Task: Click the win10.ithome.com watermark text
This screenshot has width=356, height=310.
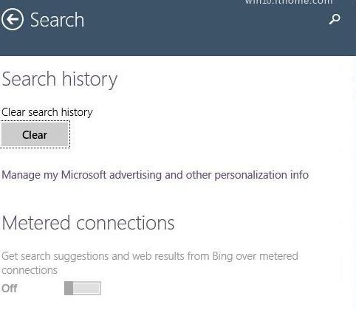Action: click(288, 2)
